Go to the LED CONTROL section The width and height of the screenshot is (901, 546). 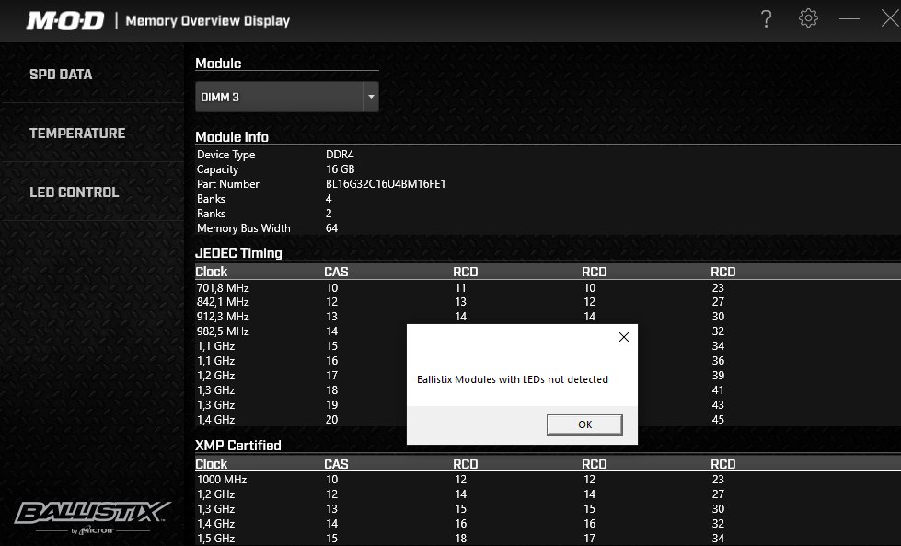(x=75, y=192)
